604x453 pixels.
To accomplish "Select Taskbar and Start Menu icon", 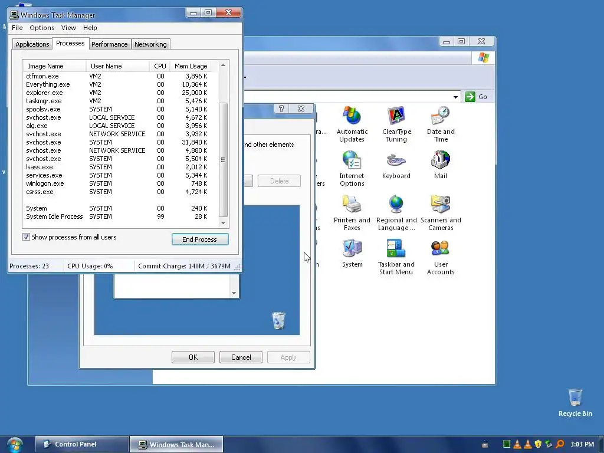I will pos(396,257).
